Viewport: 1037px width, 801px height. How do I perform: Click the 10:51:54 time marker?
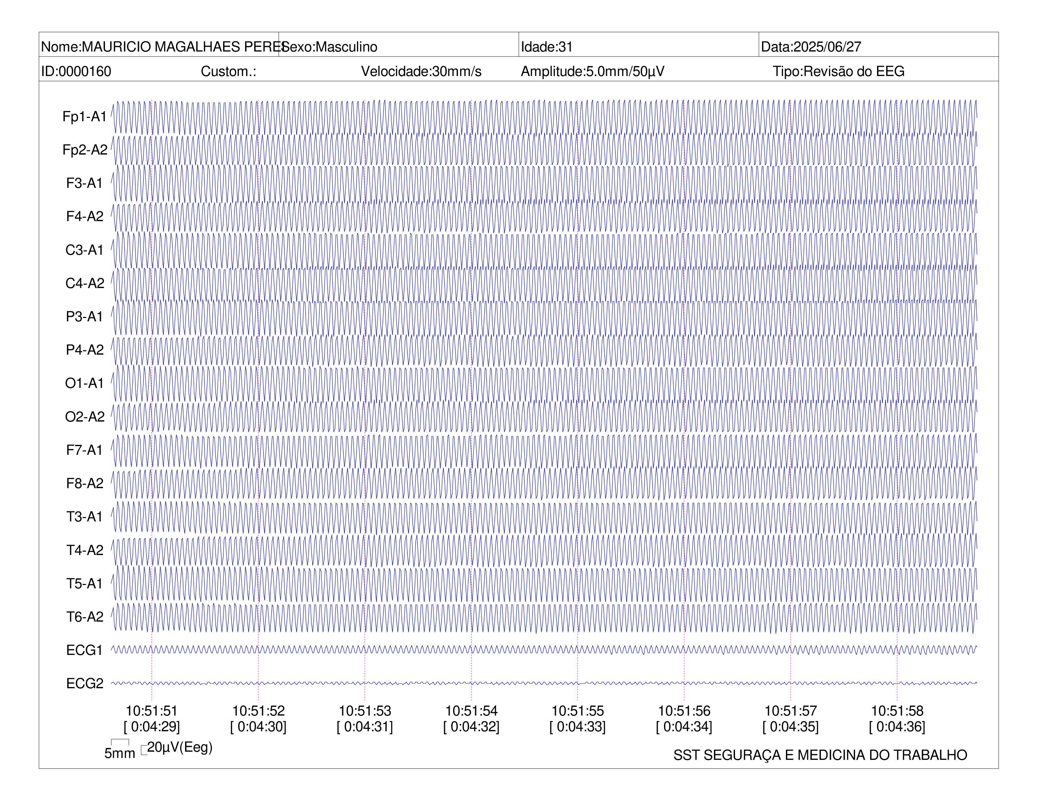[471, 711]
